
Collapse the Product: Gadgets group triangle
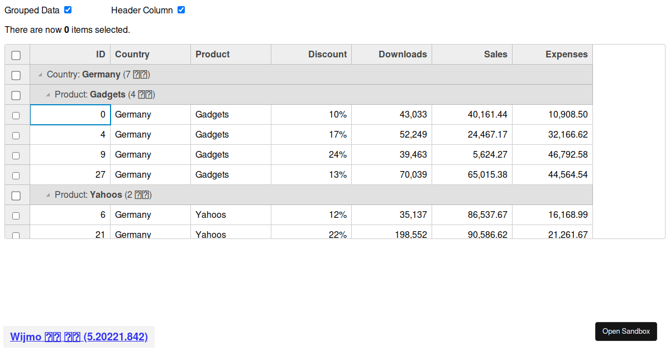(x=48, y=95)
